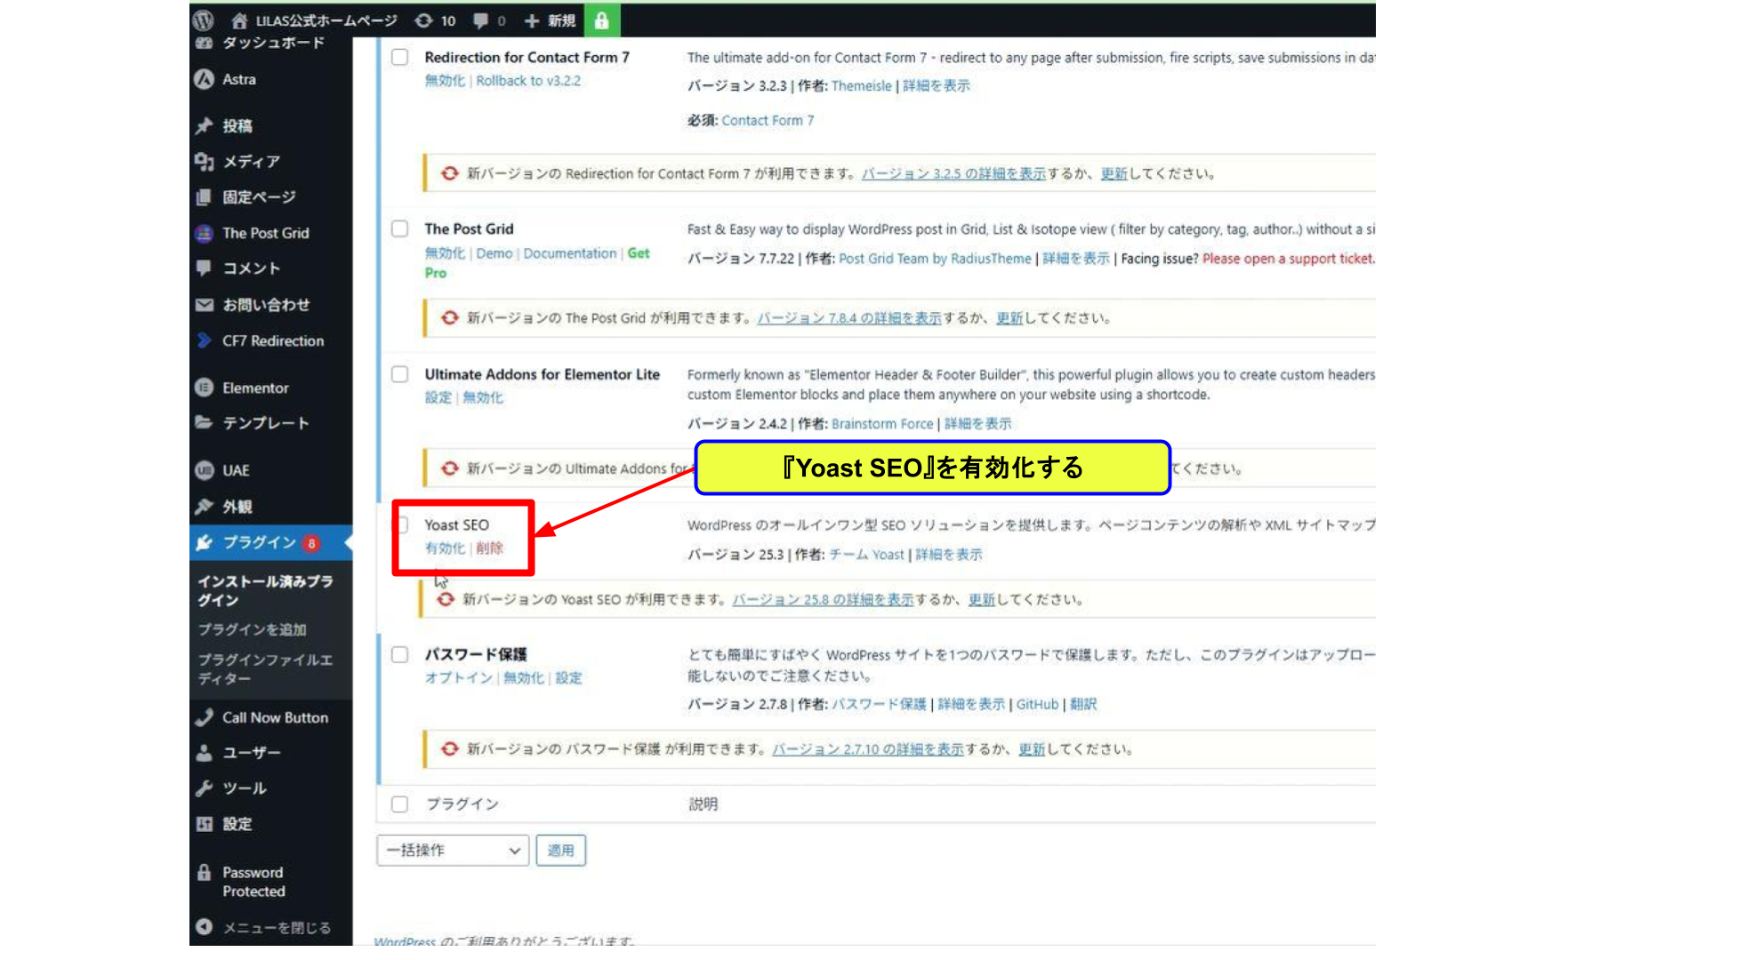1761x960 pixels.
Task: Check The Post Grid plugin checkbox
Action: [400, 228]
